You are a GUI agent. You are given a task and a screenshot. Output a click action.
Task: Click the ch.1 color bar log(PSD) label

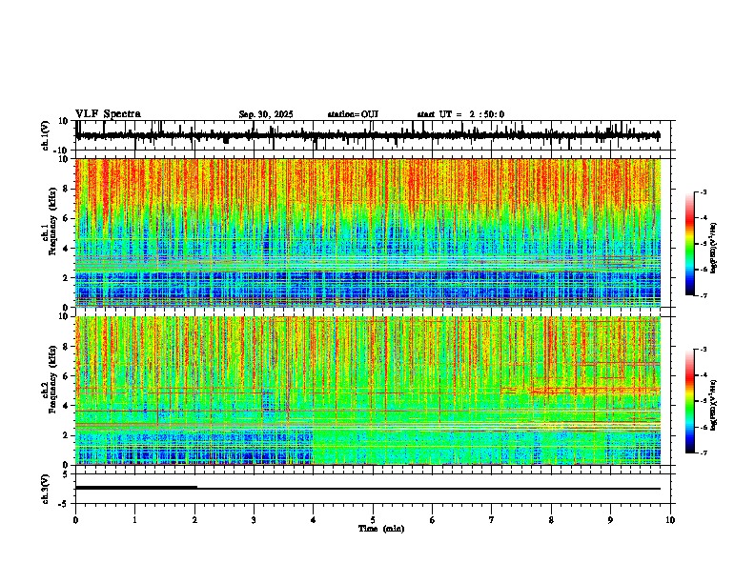coord(714,249)
